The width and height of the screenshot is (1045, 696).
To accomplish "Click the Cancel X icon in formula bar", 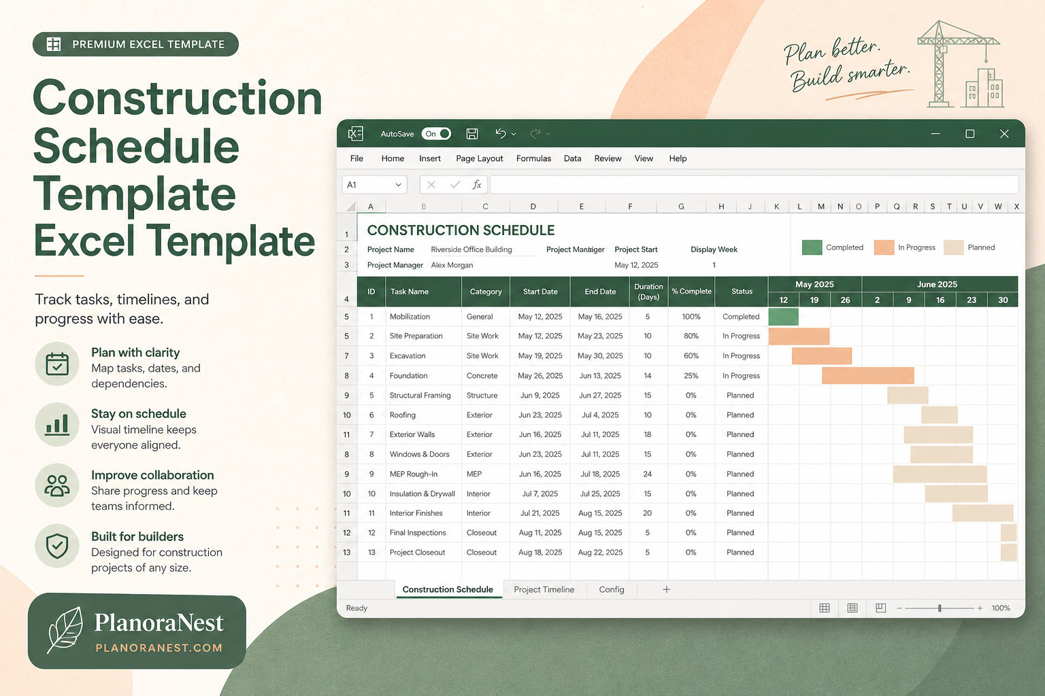I will point(431,184).
